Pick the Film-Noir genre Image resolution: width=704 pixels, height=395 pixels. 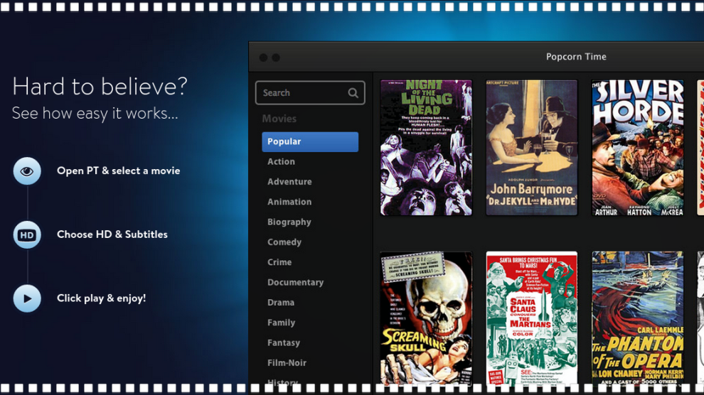pos(287,362)
